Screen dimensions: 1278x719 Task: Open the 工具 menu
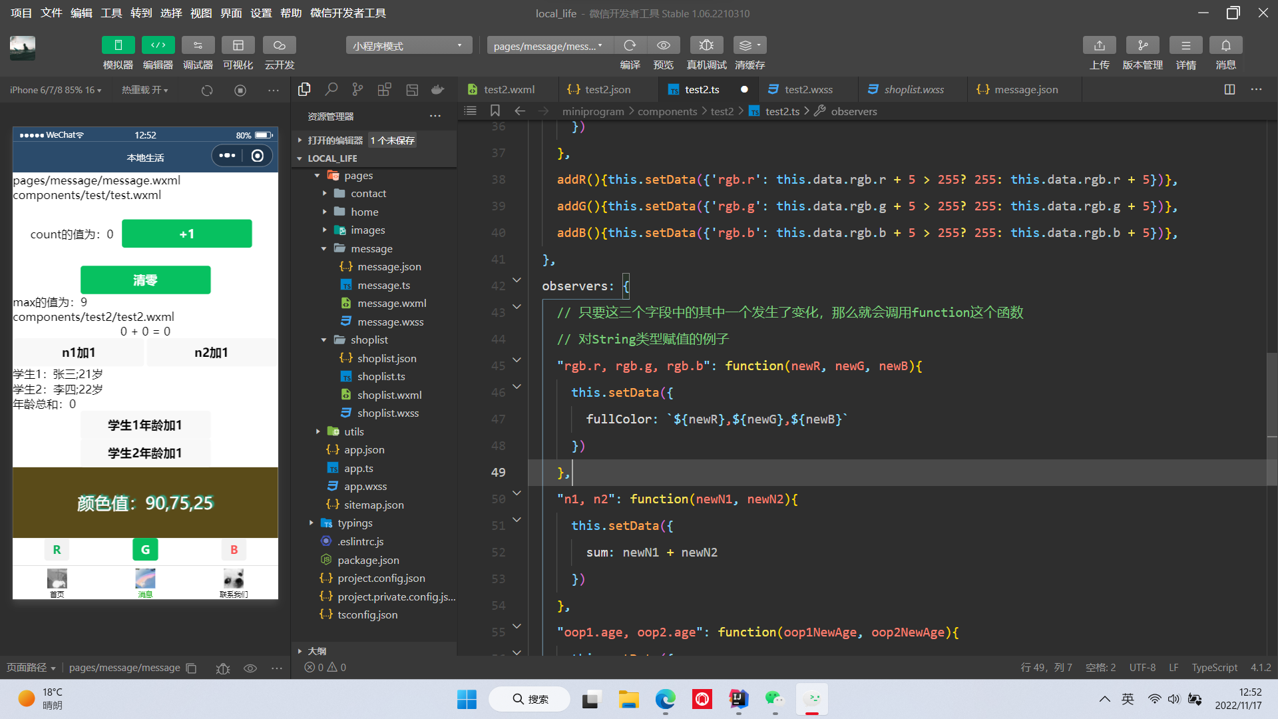[x=111, y=13]
